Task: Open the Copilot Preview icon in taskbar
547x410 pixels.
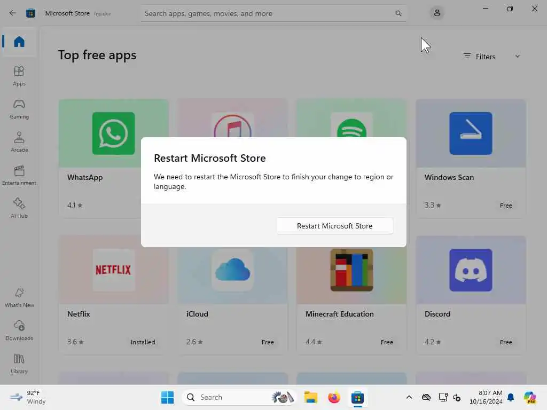Action: (529, 397)
